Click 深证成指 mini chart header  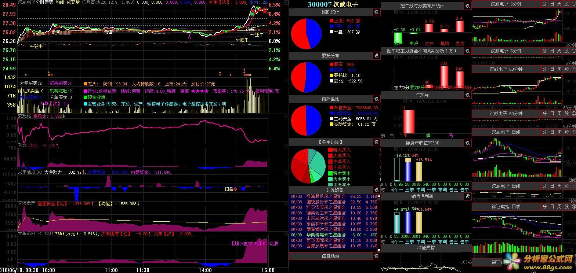click(x=426, y=248)
